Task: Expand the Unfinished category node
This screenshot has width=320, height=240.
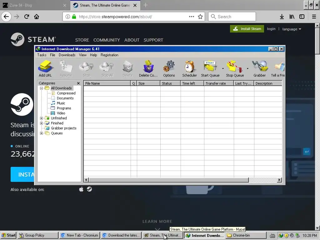Action: coord(42,118)
